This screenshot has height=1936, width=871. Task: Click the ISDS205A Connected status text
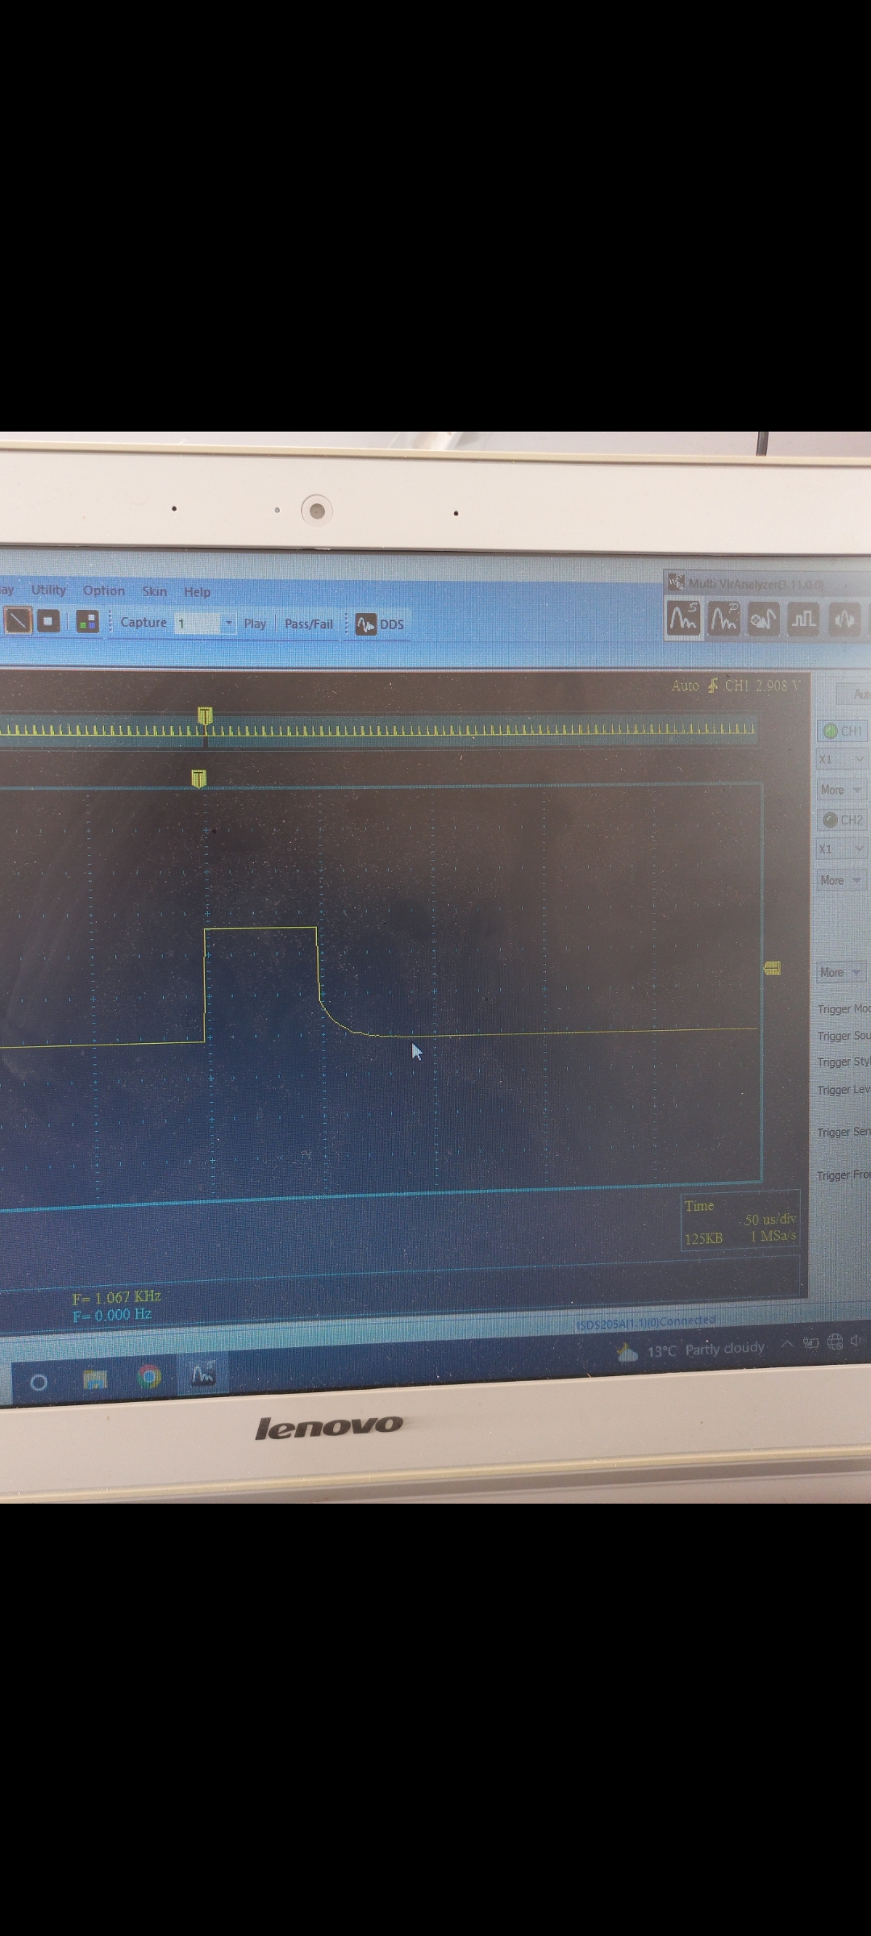pos(647,1322)
